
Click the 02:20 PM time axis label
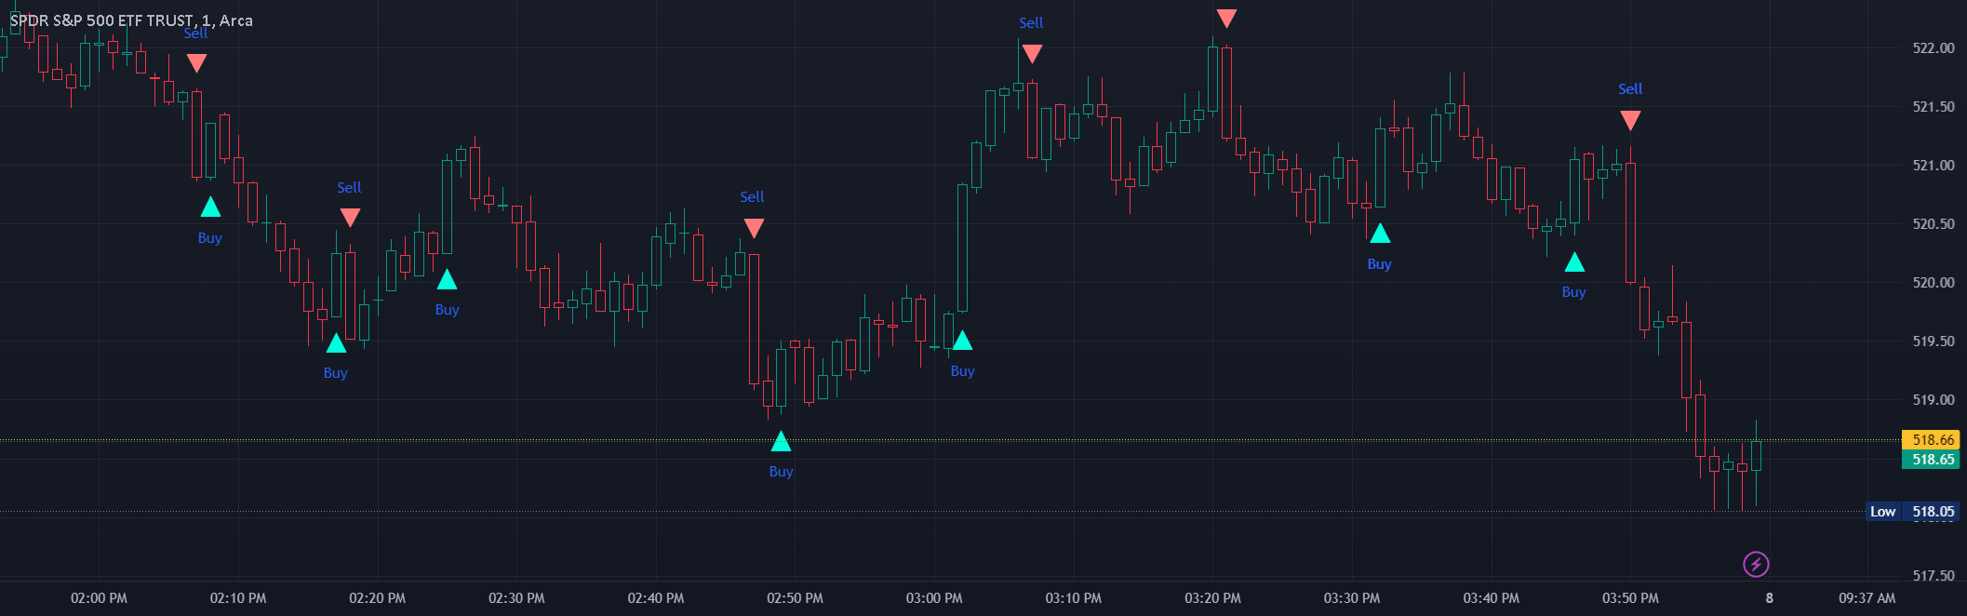(378, 598)
